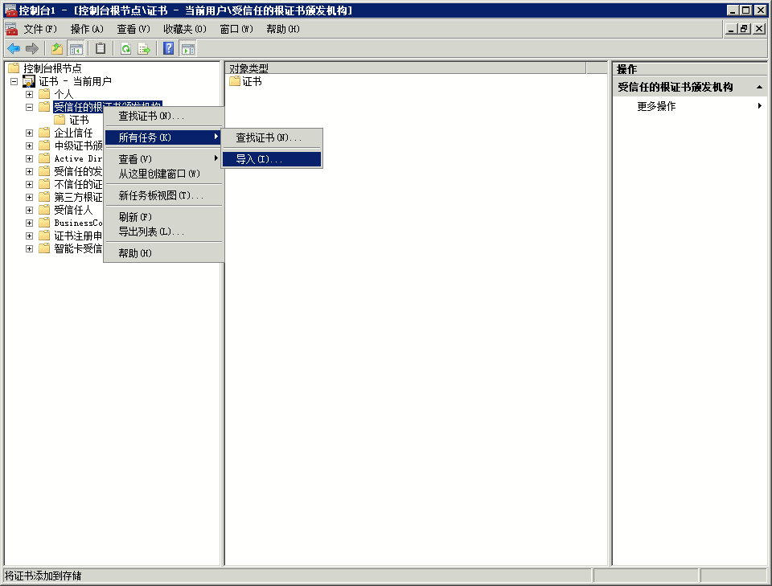Choose 查找证书(N)... in the 所有任务 submenu
The width and height of the screenshot is (772, 586).
(x=272, y=137)
